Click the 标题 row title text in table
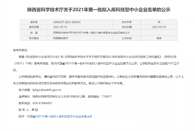This screenshot has height=131, width=195. 92,33
